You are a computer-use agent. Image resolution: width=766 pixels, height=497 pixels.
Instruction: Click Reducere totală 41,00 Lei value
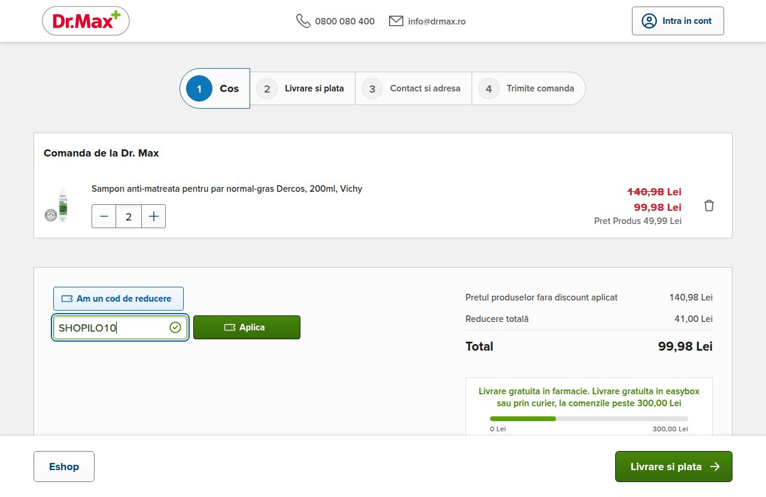pyautogui.click(x=694, y=319)
